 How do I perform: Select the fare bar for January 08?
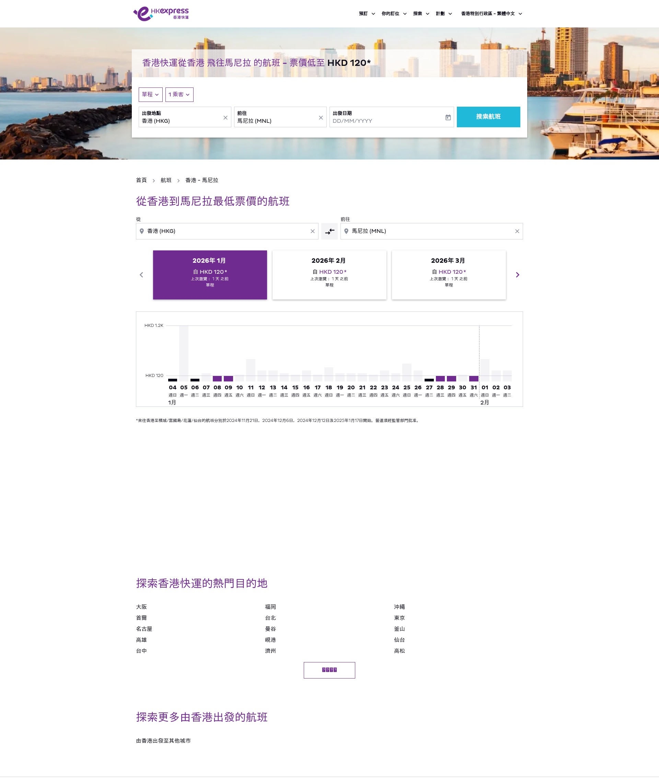tap(217, 379)
